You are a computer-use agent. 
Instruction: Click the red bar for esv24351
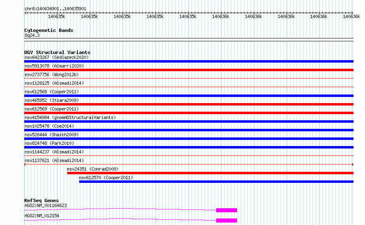coord(210,173)
